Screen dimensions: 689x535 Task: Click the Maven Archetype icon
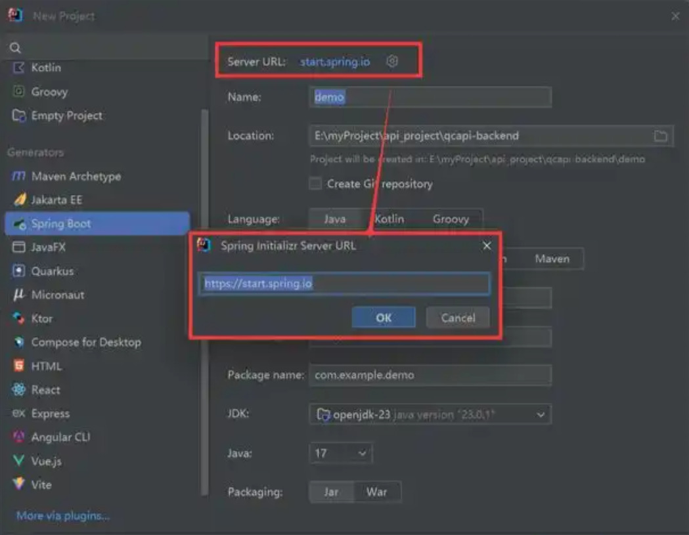point(18,176)
